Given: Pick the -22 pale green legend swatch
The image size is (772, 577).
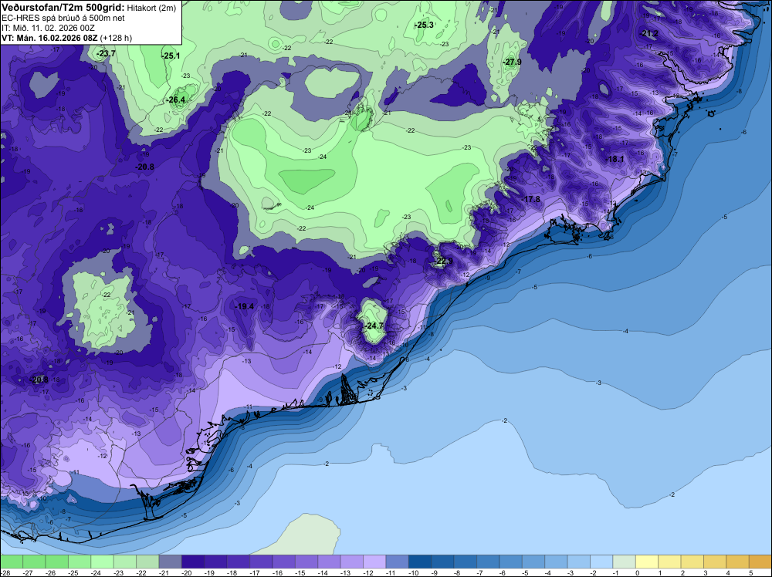Looking at the screenshot, I should coord(147,562).
